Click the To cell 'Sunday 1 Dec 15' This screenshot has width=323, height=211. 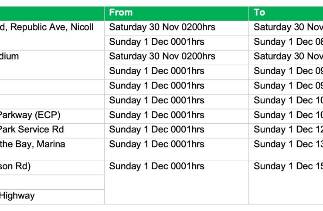tap(288, 166)
